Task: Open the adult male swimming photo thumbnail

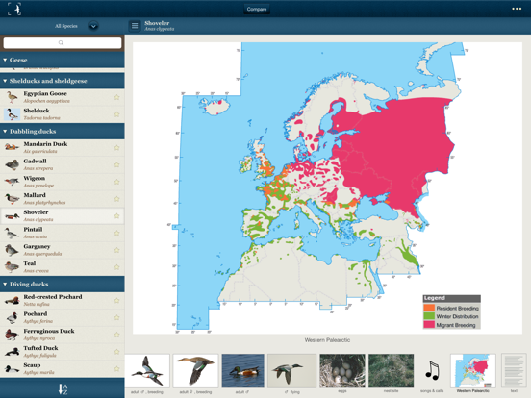Action: (x=242, y=371)
